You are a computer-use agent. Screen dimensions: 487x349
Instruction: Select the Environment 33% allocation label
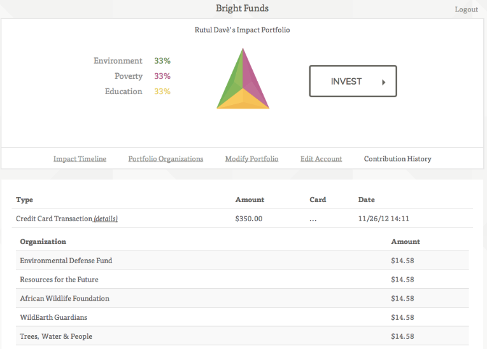pyautogui.click(x=132, y=61)
